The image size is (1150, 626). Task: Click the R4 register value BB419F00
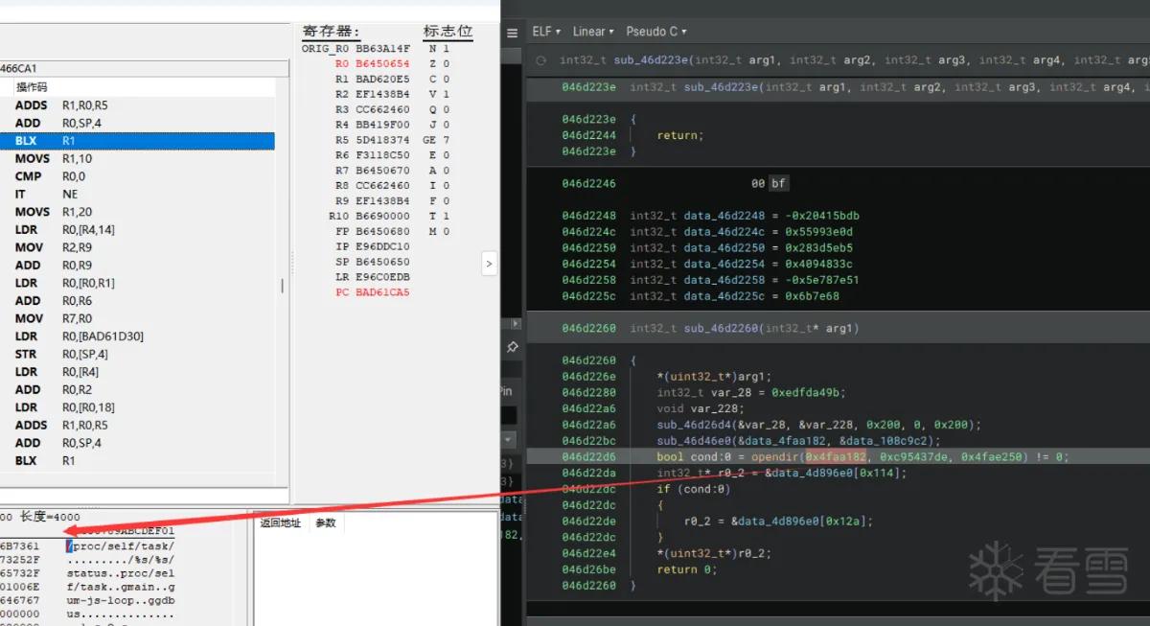click(x=382, y=125)
